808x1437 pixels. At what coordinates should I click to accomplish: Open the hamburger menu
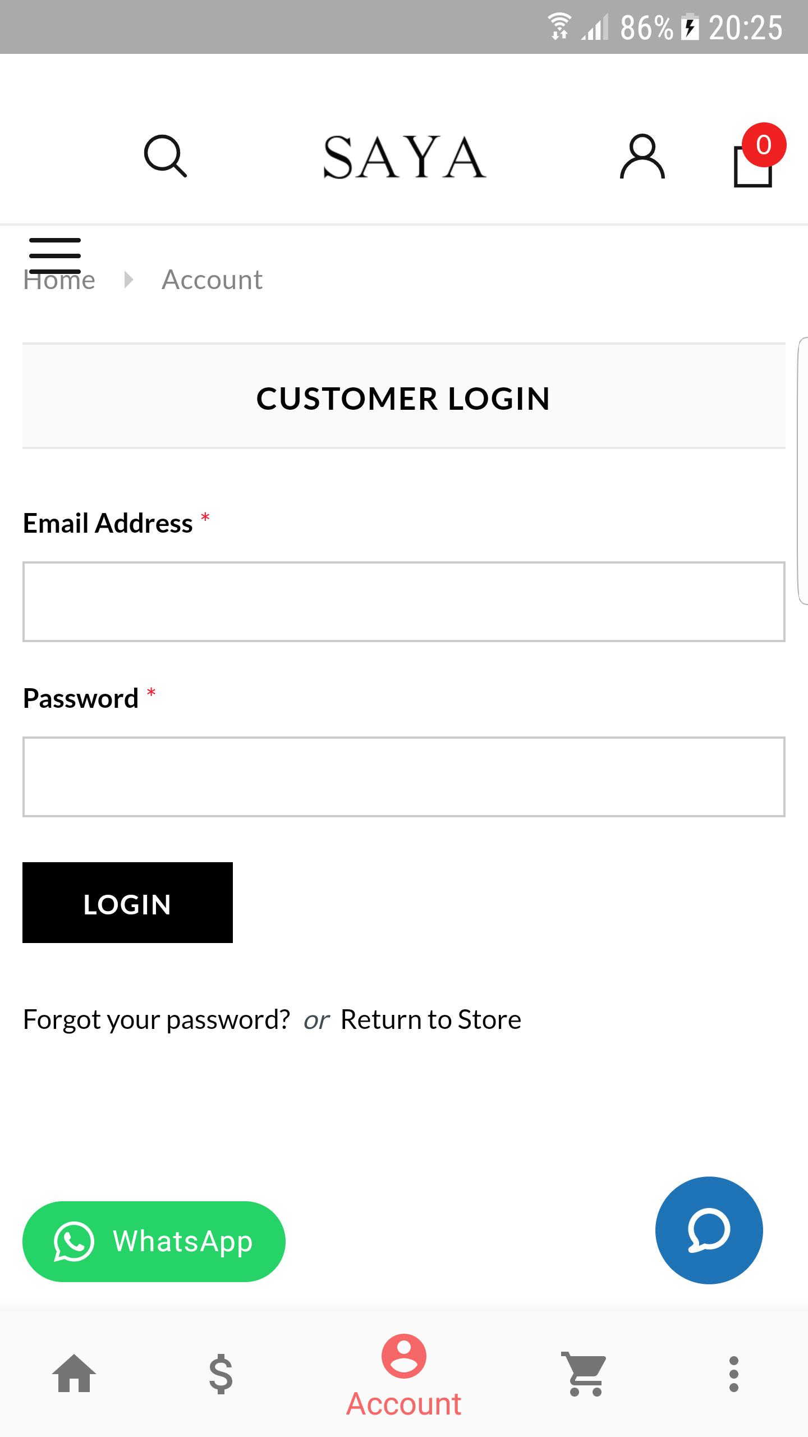[55, 254]
